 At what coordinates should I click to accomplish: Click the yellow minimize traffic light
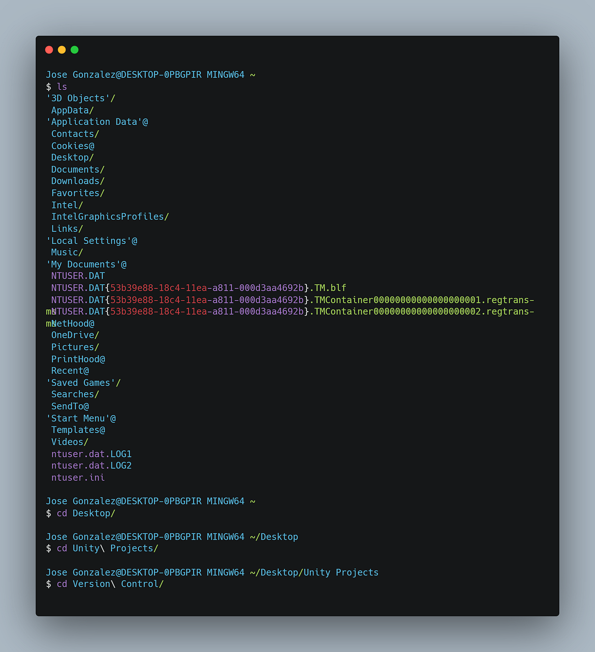[61, 50]
